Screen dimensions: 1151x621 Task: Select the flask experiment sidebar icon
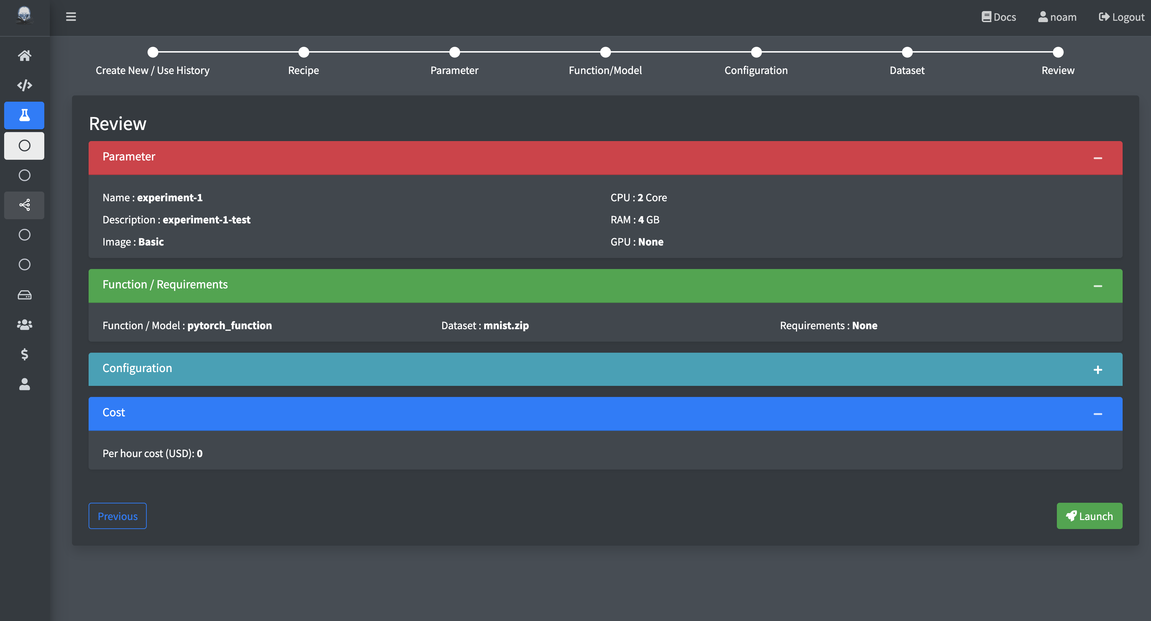click(x=24, y=115)
